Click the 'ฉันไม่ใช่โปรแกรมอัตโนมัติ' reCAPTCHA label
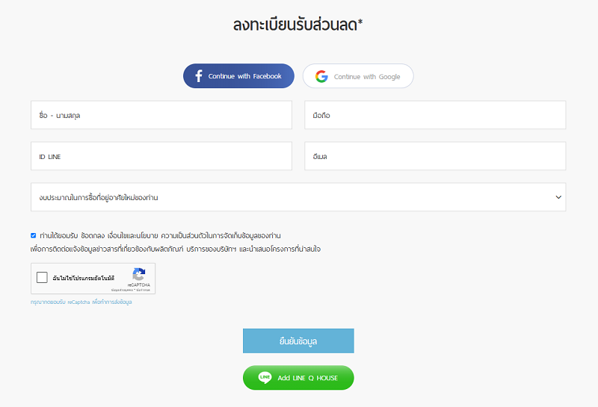Image resolution: width=598 pixels, height=407 pixels. (84, 279)
